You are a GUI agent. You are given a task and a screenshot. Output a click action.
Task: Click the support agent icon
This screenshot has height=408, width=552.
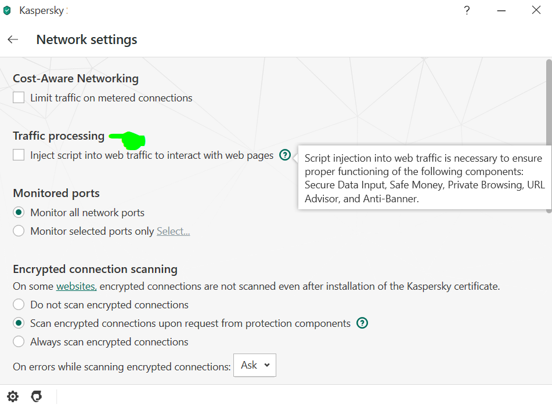coord(37,396)
